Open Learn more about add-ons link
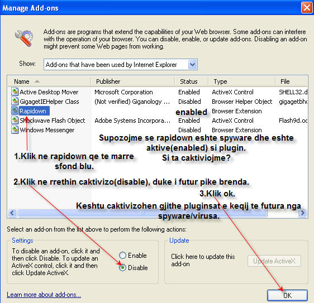This screenshot has height=303, width=314. [44, 295]
